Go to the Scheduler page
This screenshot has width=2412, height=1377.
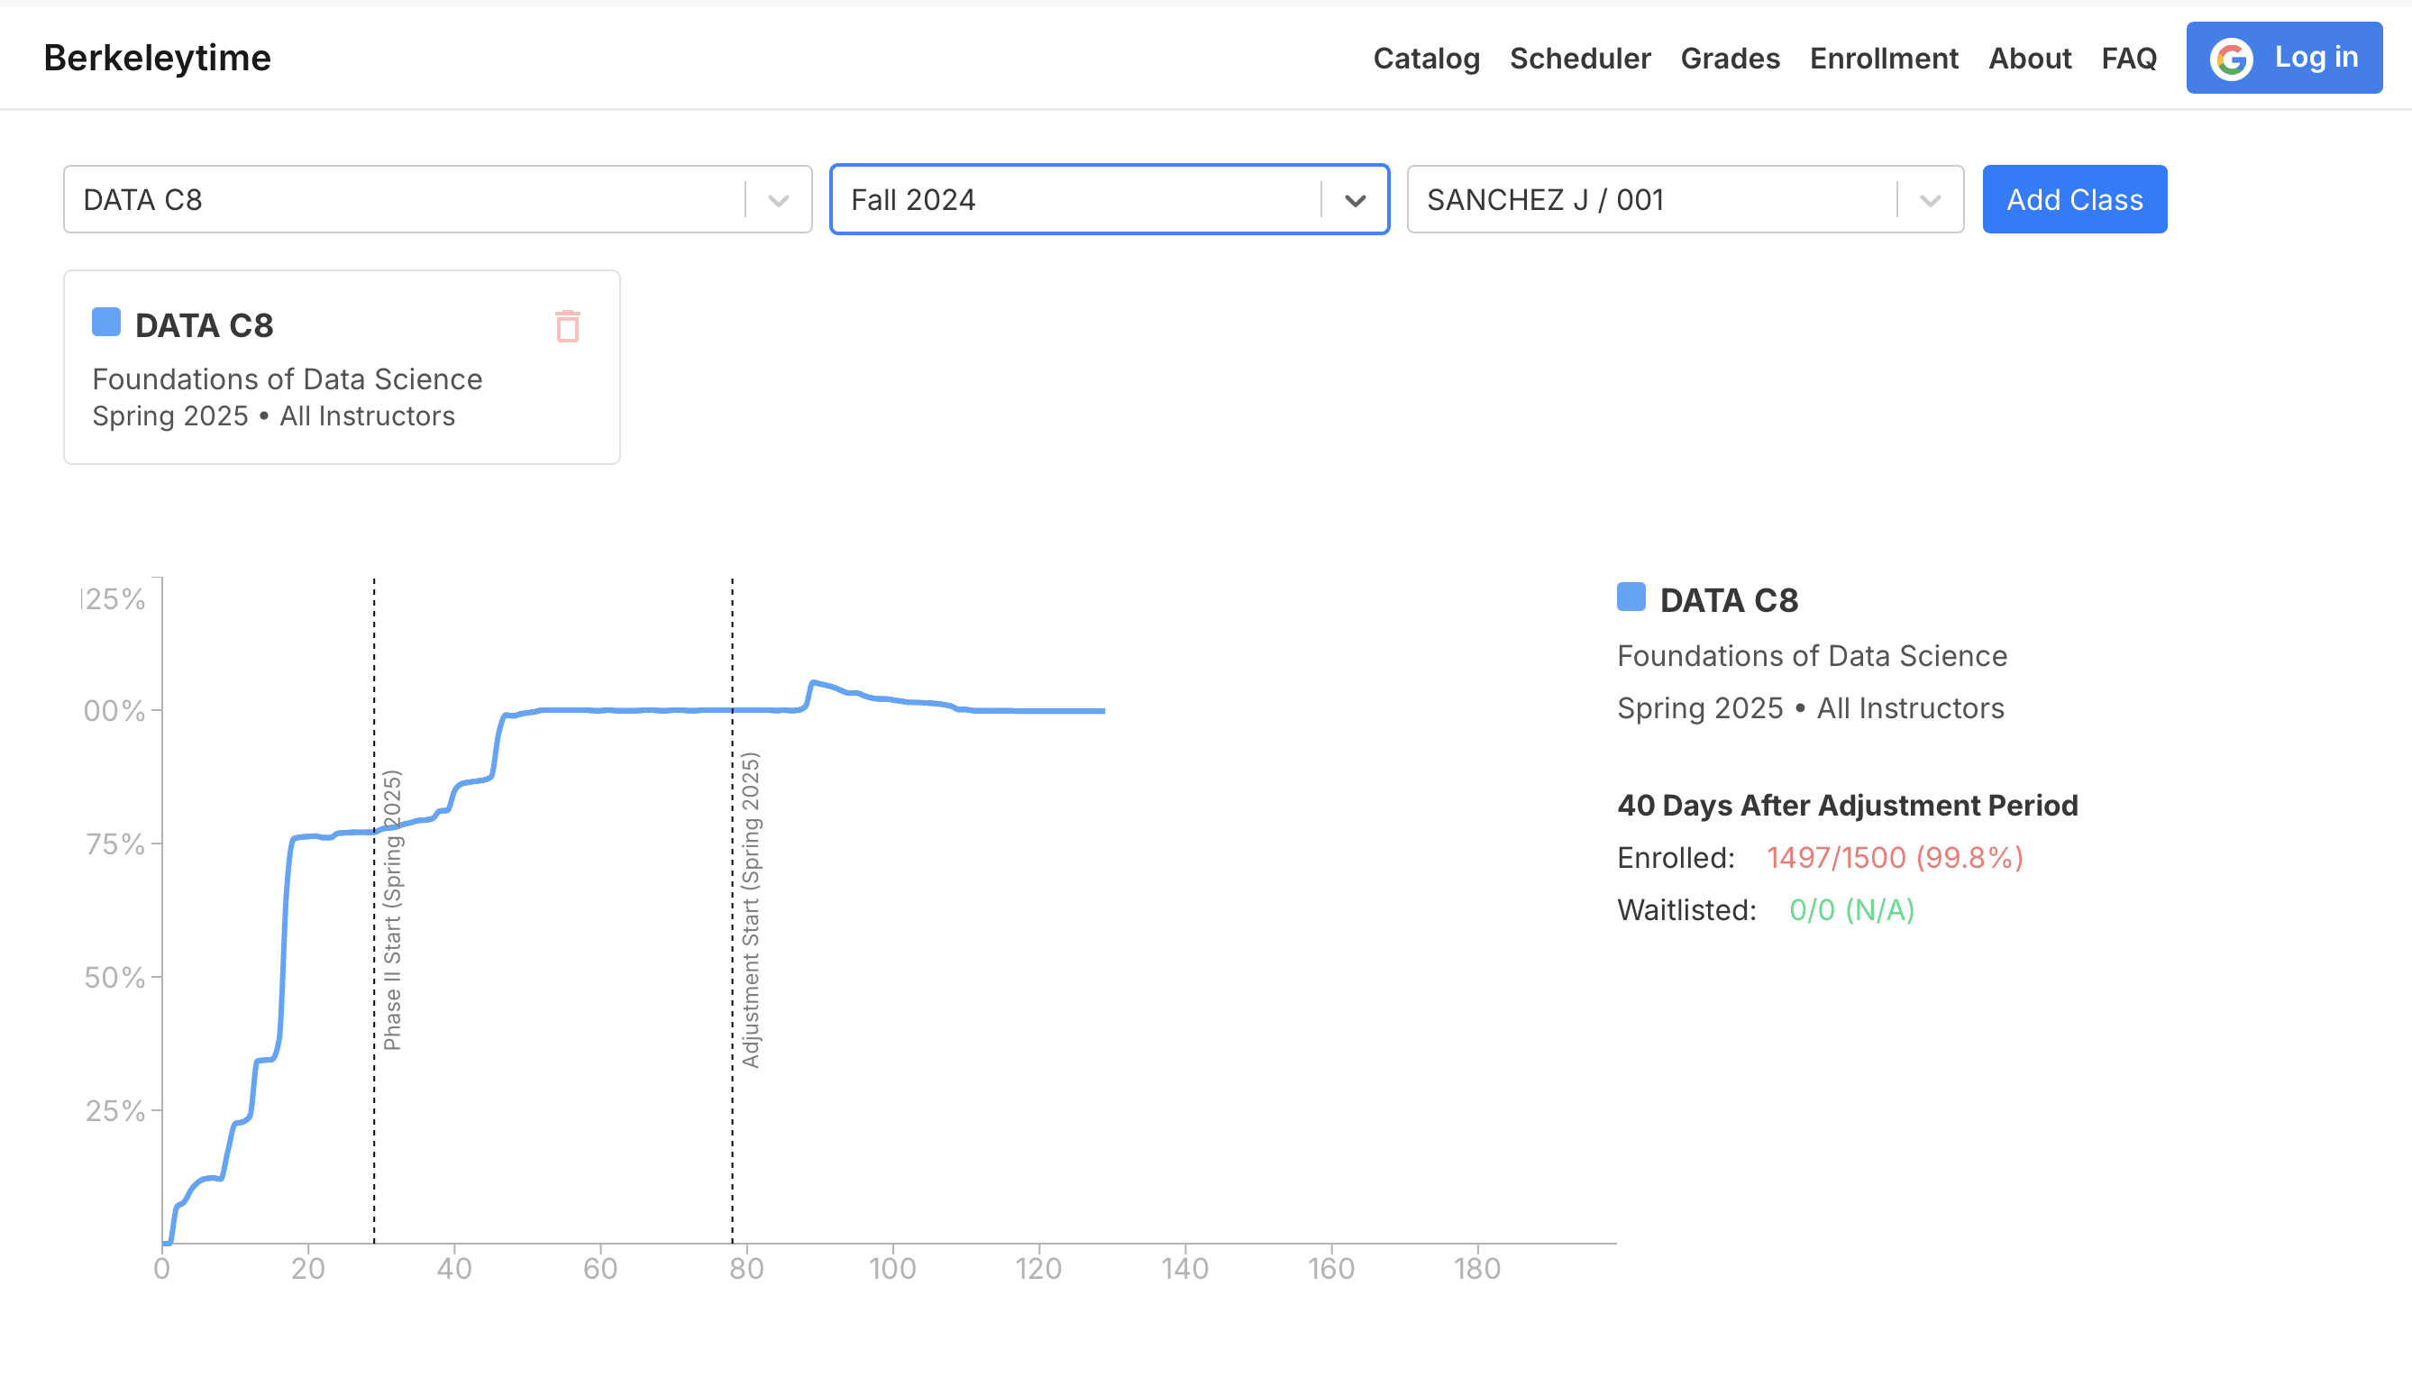[1580, 59]
